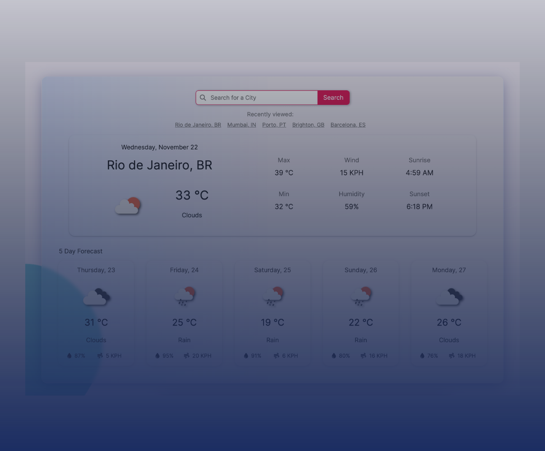The width and height of the screenshot is (545, 451).
Task: Click wind icon beside 6 KPH
Action: [x=277, y=356]
